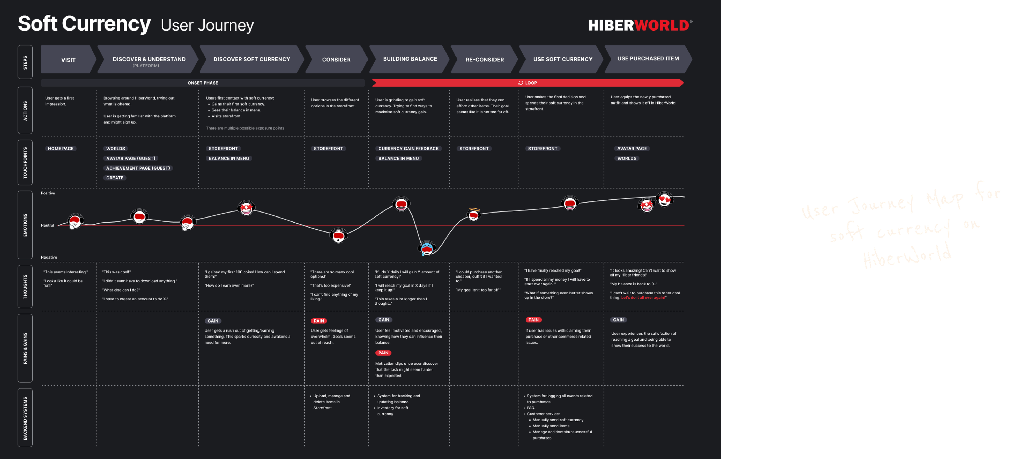Viewport: 1011px width, 459px height.
Task: Click the USE SOFT CURRENCY step icon
Action: tap(562, 59)
